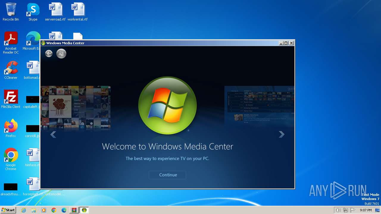The width and height of the screenshot is (381, 214).
Task: Launch FileZilla Client from the desktop
Action: 11,99
